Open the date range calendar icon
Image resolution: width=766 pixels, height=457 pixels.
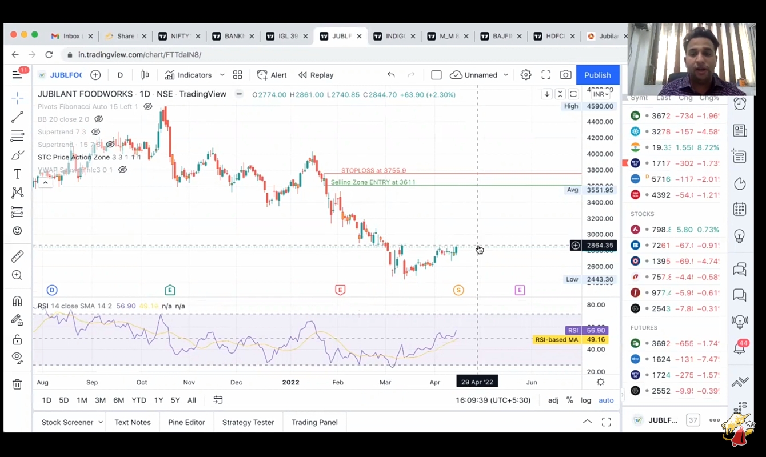pos(218,400)
